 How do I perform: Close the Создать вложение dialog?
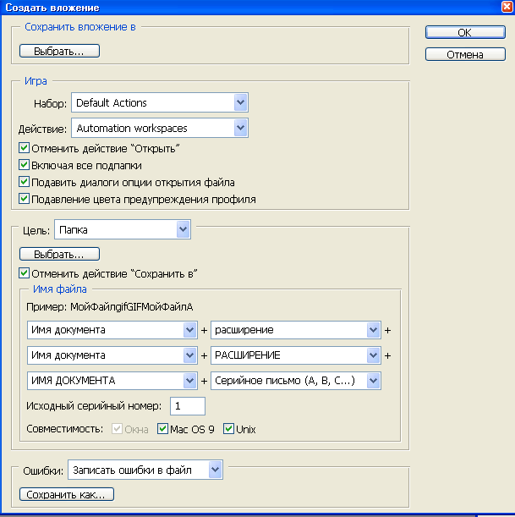(507, 7)
